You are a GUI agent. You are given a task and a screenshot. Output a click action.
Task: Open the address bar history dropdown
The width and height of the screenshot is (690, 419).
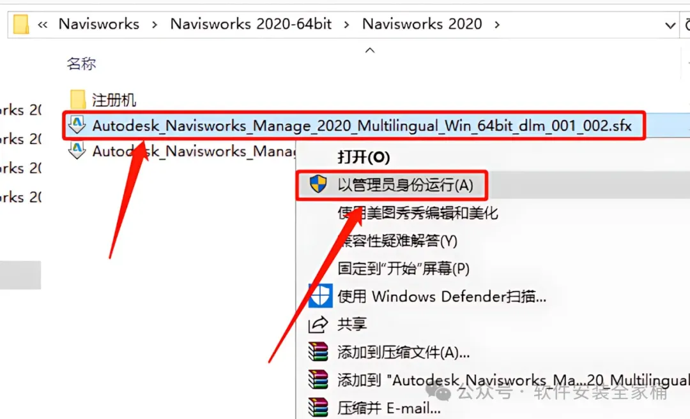670,26
